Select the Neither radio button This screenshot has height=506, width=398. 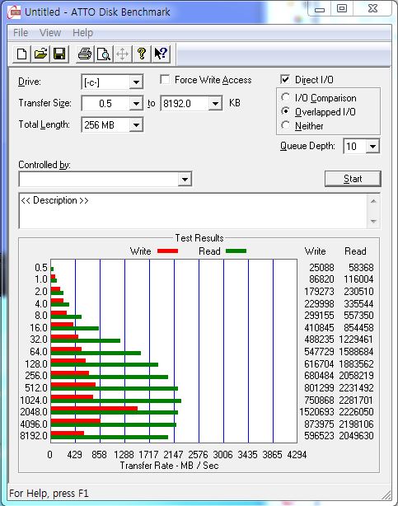[285, 125]
